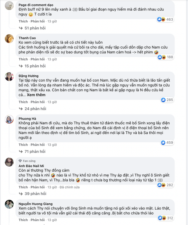The height and width of the screenshot is (225, 188).
Task: Click the like reaction icon showing 285
Action: 163,100
